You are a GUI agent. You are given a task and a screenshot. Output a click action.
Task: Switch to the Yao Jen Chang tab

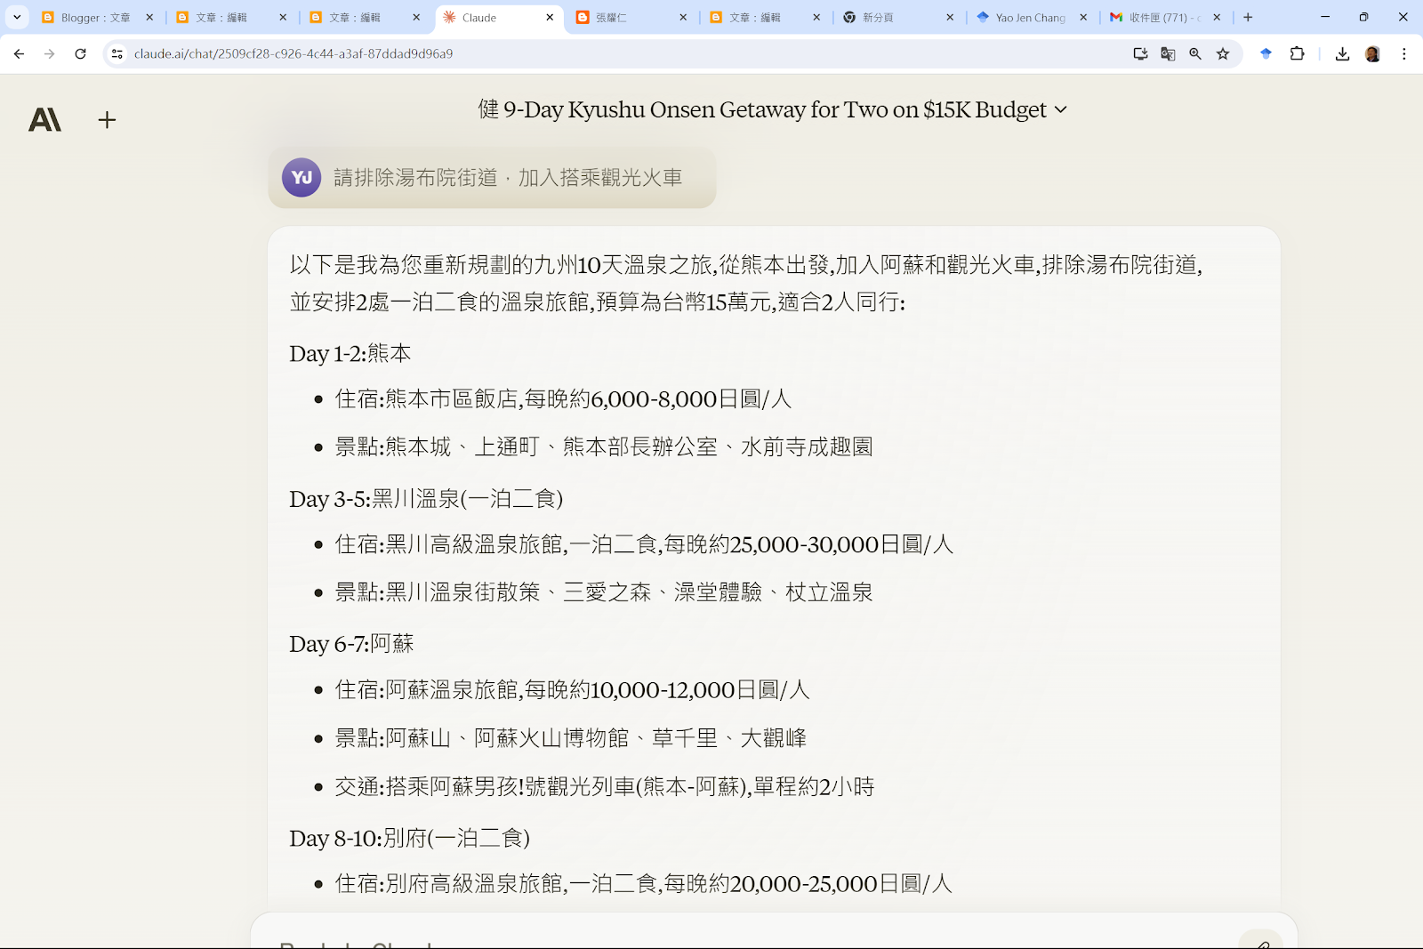click(1032, 17)
